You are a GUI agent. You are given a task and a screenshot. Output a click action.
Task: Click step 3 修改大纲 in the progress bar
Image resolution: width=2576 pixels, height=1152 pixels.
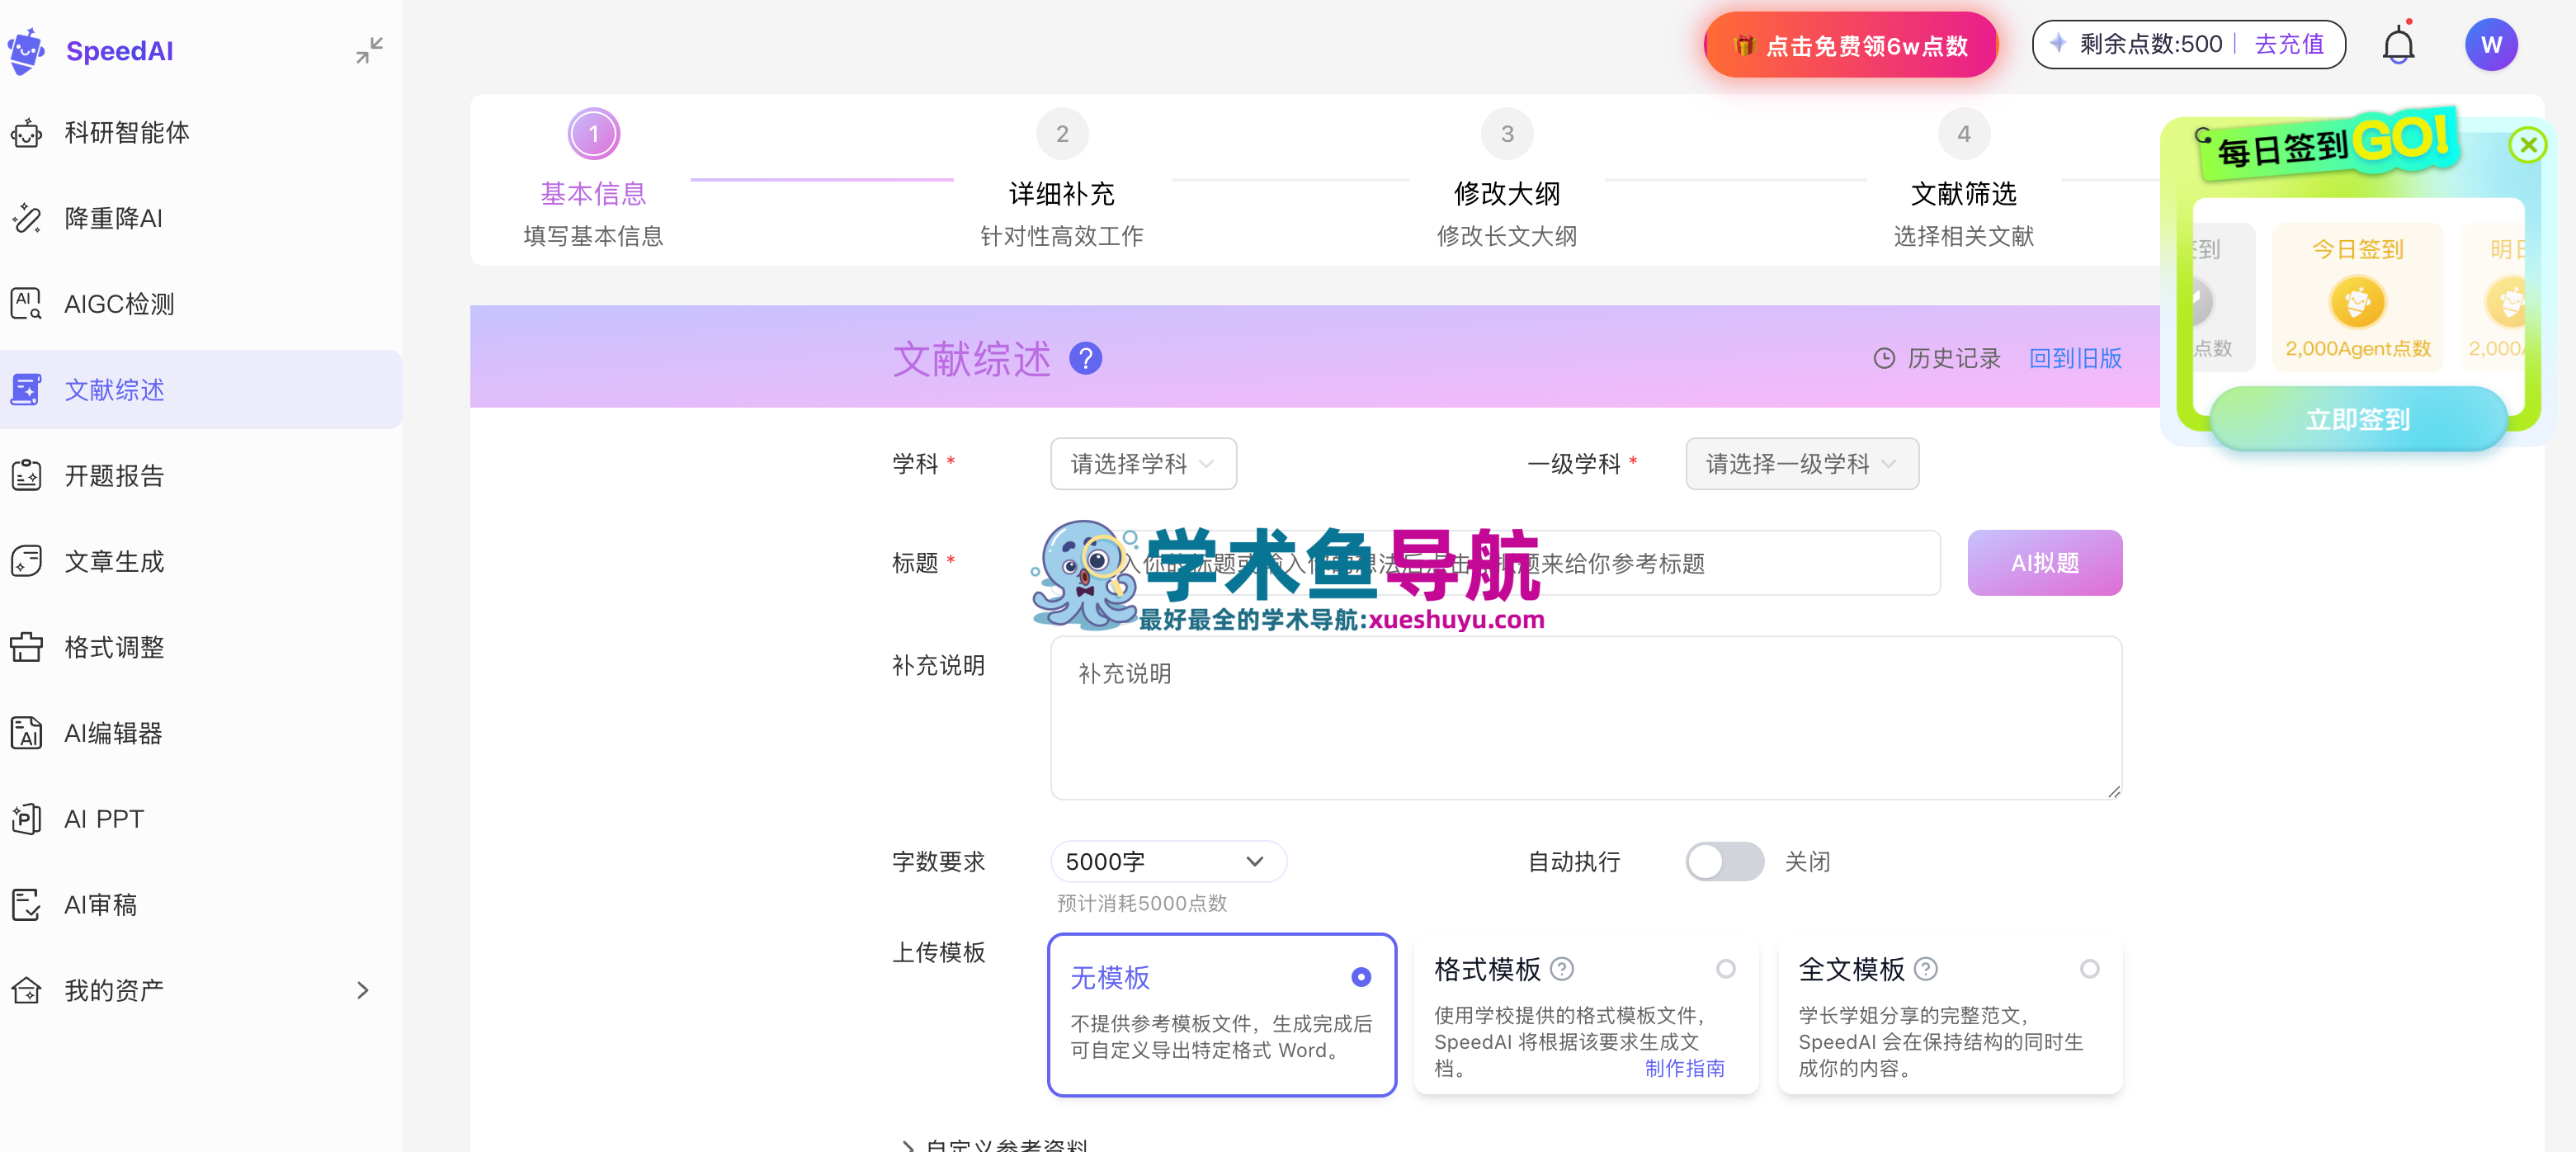1507,179
